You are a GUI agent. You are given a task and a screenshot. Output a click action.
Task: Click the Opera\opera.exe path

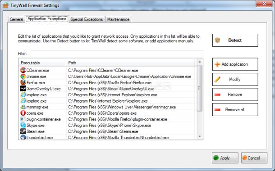[102, 113]
